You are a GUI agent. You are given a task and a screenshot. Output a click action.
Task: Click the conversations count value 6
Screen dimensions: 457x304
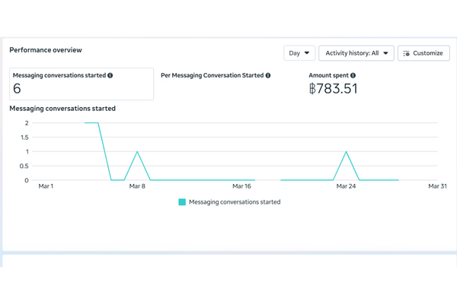[17, 89]
